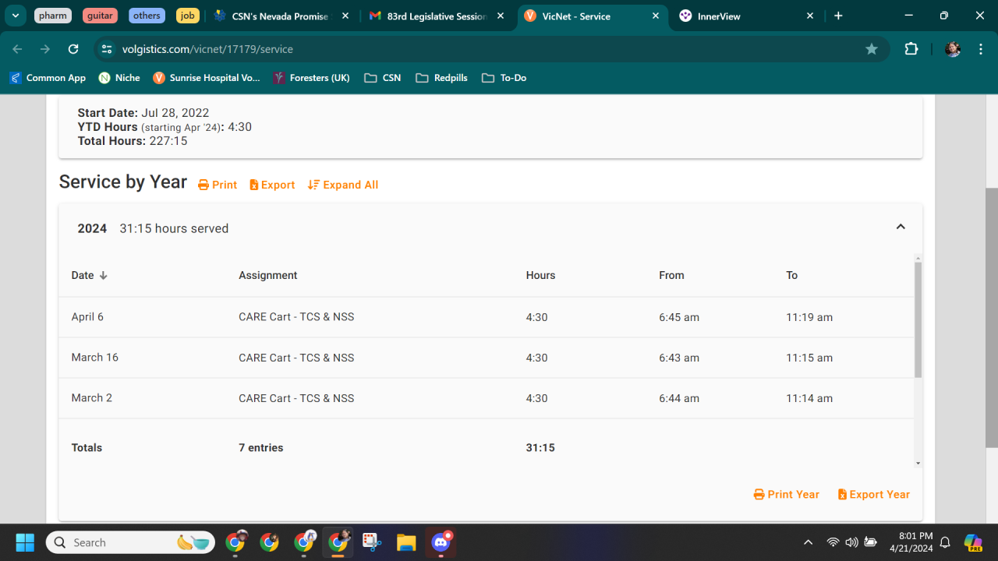This screenshot has width=998, height=561.
Task: Click the Hours column header
Action: point(541,275)
